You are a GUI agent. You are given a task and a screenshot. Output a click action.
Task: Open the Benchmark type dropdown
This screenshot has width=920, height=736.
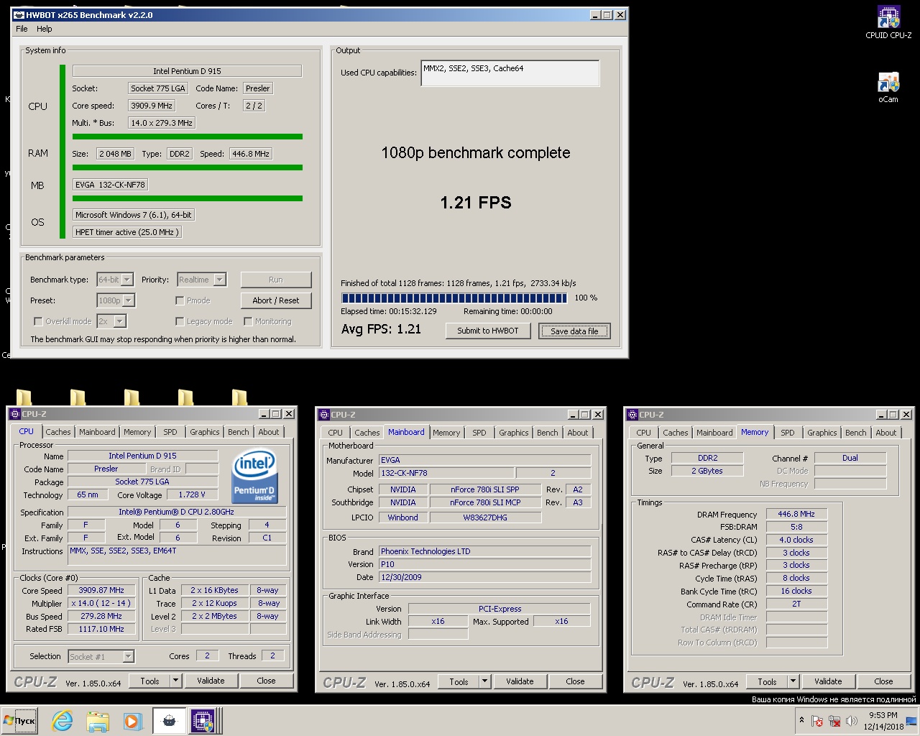[127, 280]
